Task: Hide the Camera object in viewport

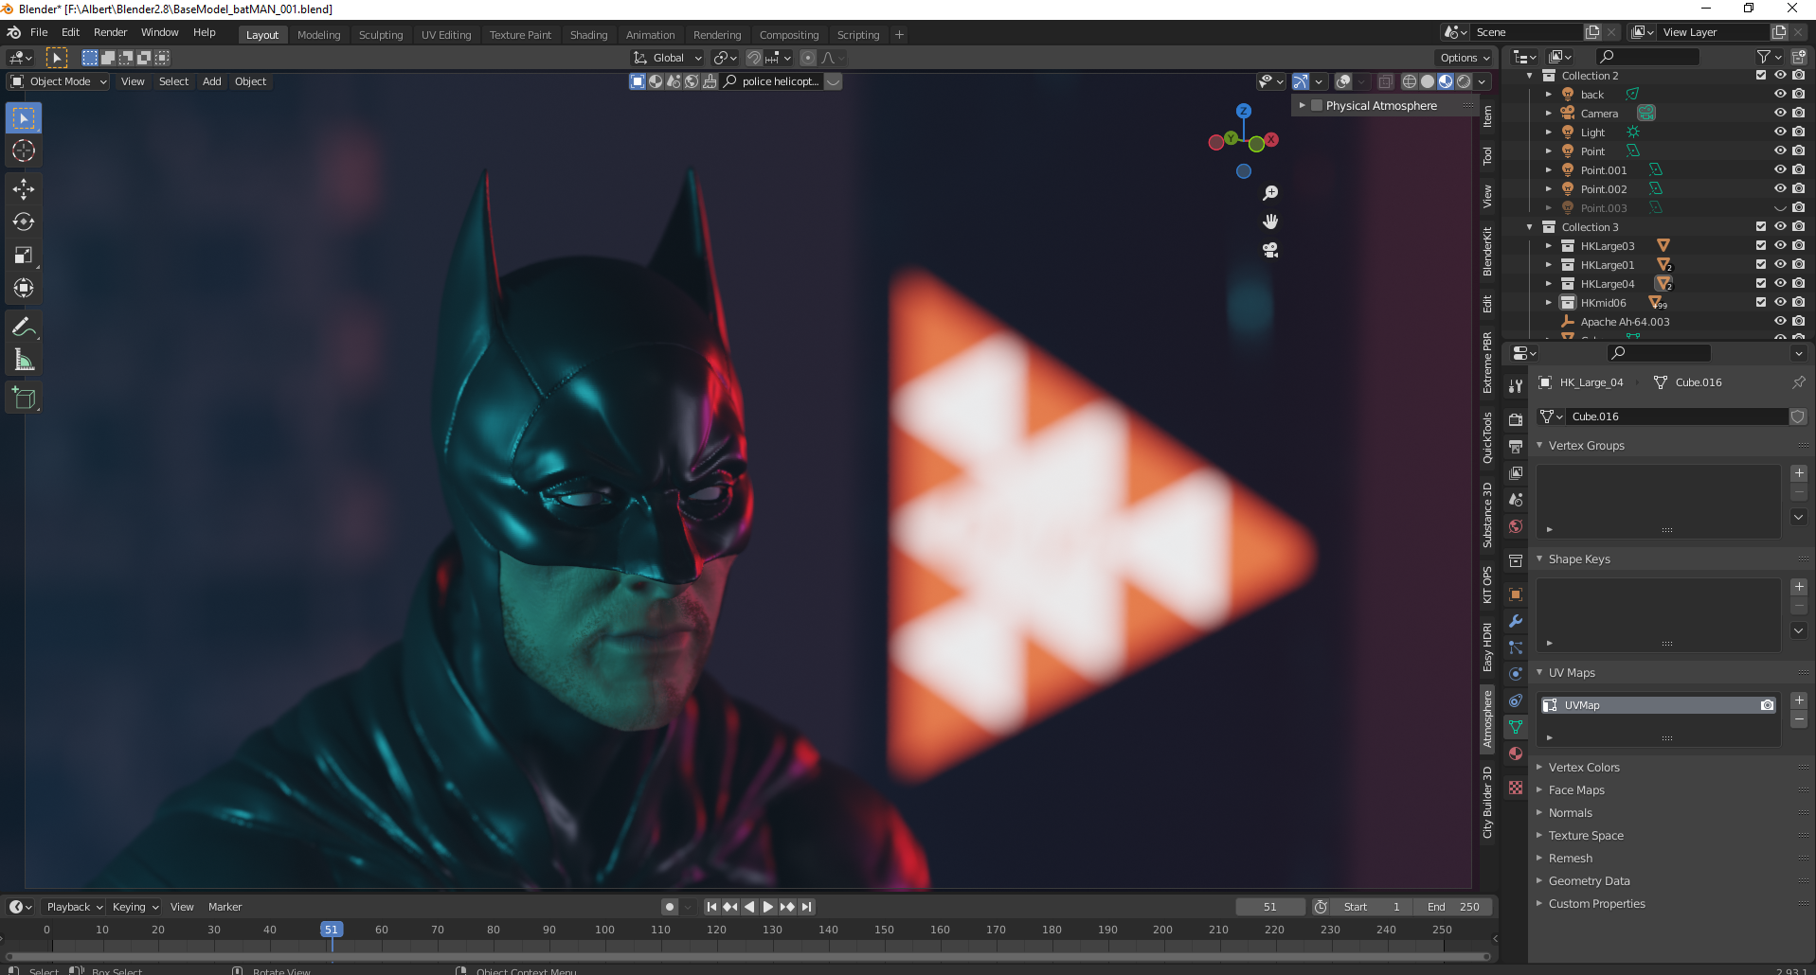Action: 1780,113
